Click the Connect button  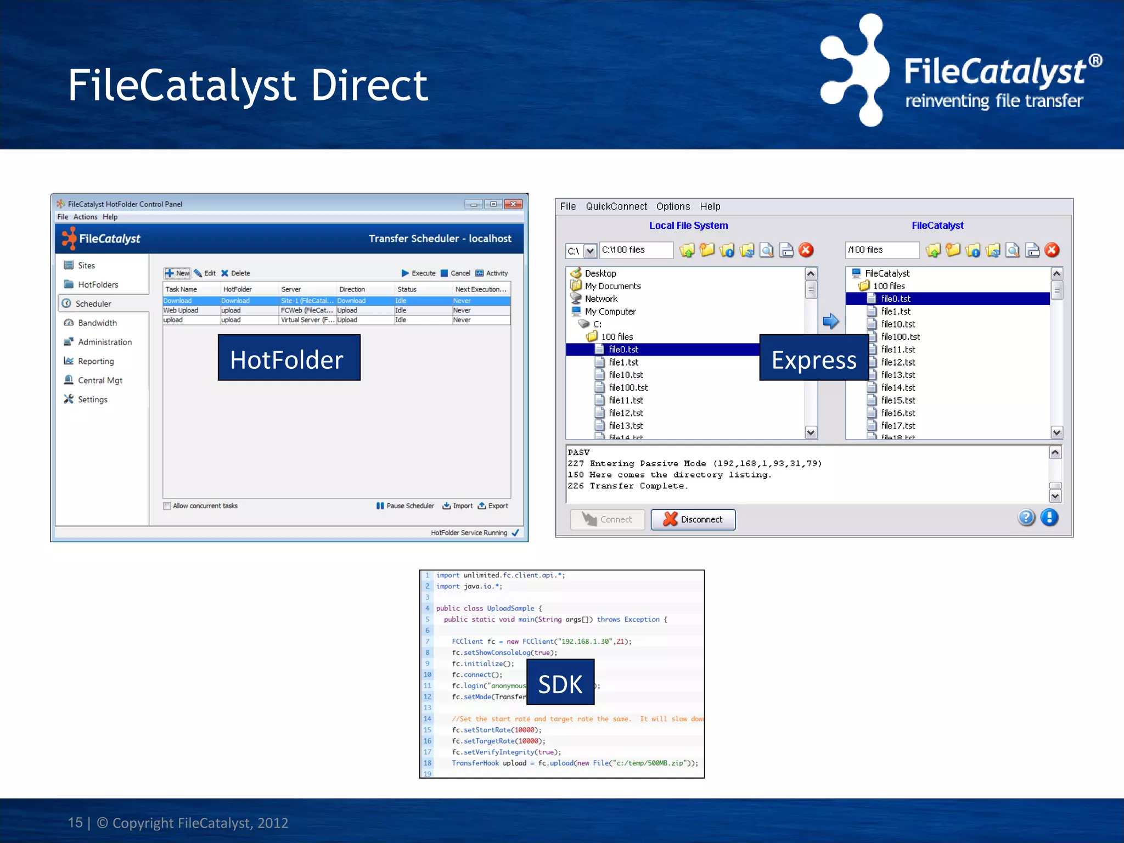(608, 520)
